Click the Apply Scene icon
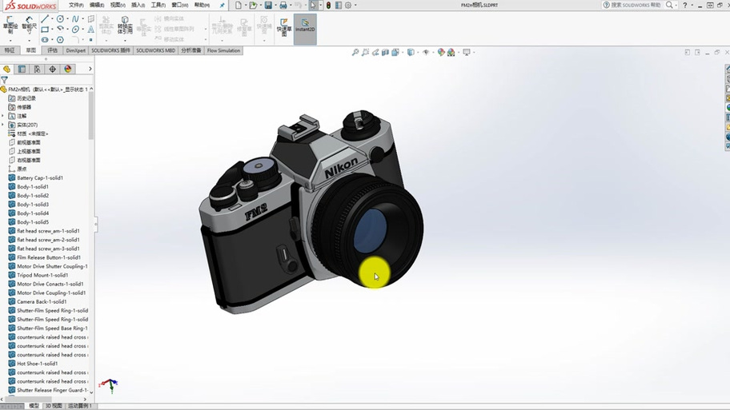The height and width of the screenshot is (410, 730). point(451,53)
